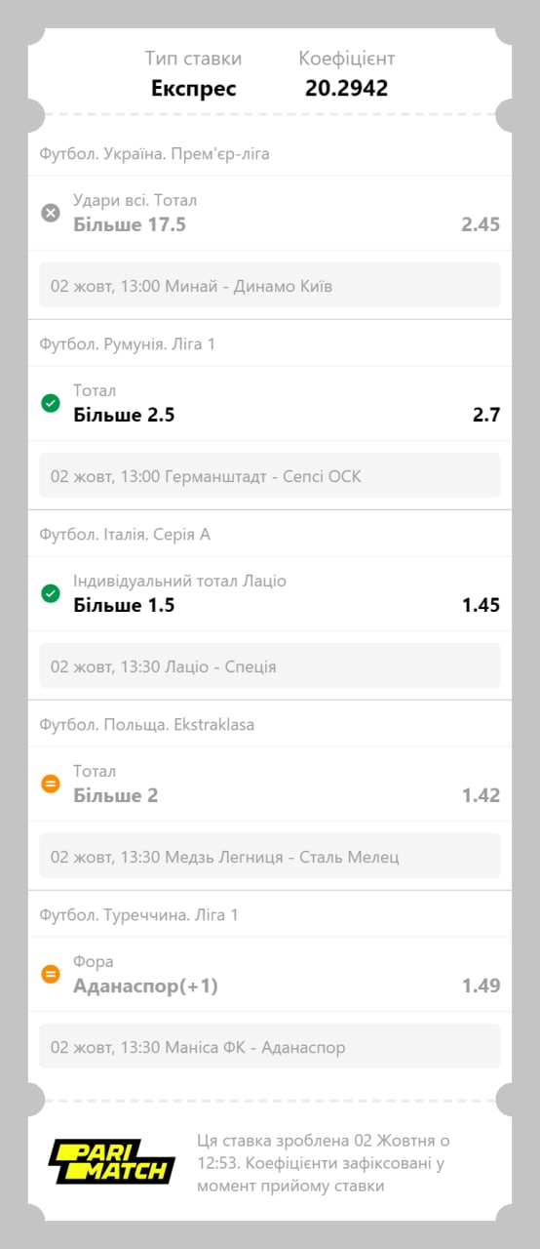The height and width of the screenshot is (1249, 540).
Task: Click the total coefficient 20.2942
Action: click(x=346, y=88)
